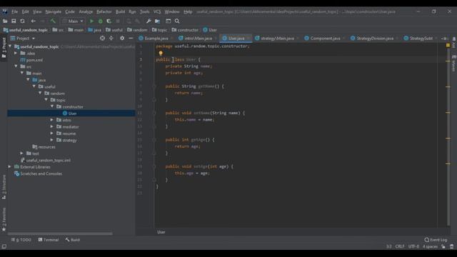This screenshot has height=257, width=457.
Task: Expand External Libraries node
Action: 9,166
